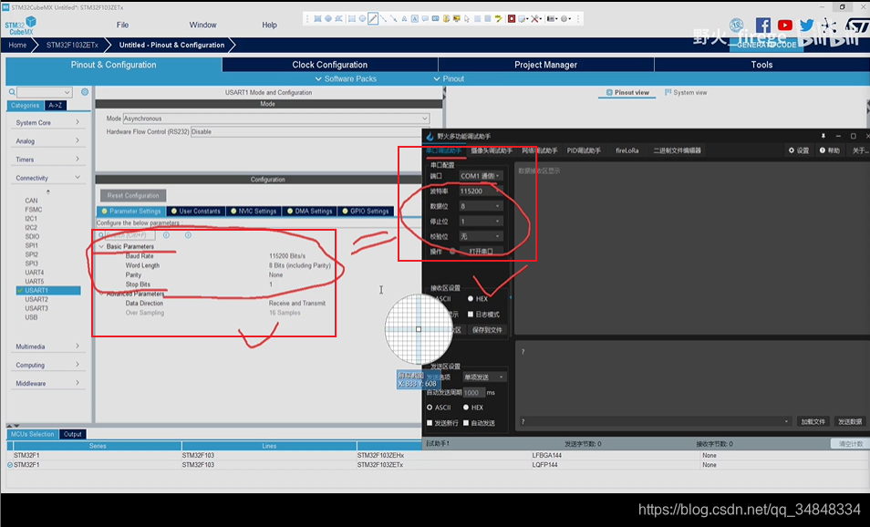The height and width of the screenshot is (527, 870).
Task: Toggle 日志模式 checkbox
Action: tap(483, 314)
